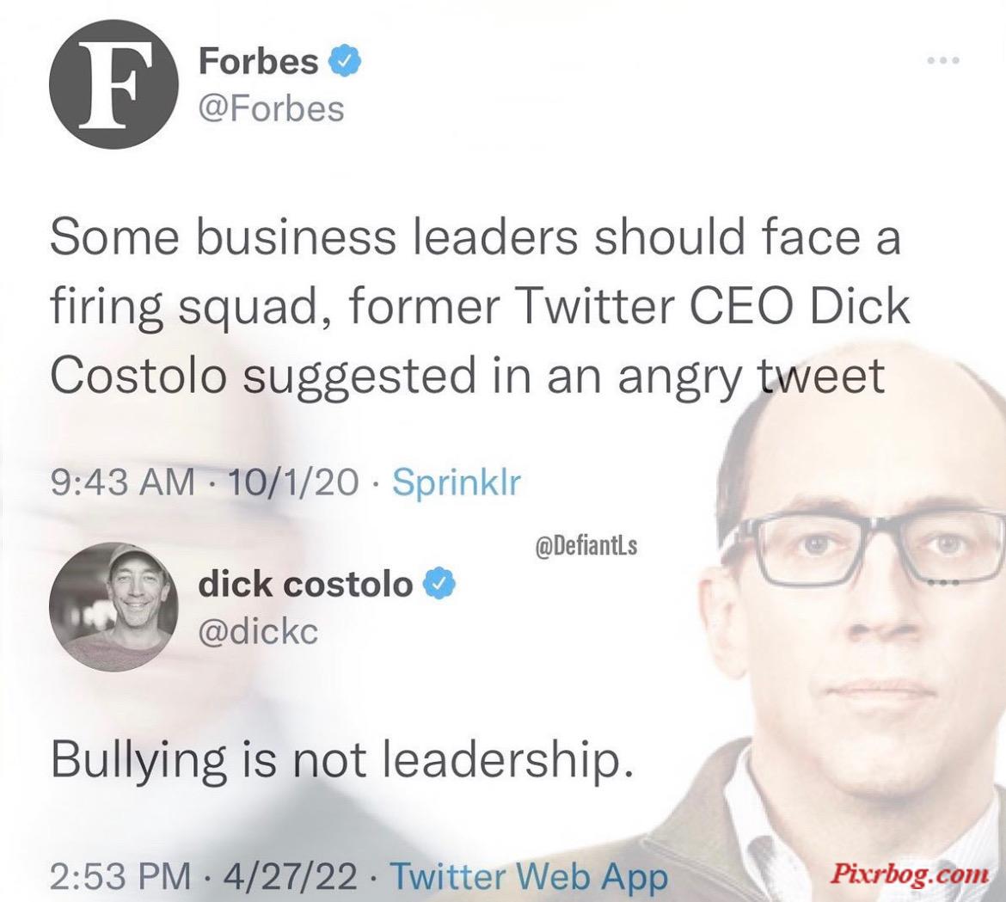Click the blue verified badge next to Forbes
Screen dimensions: 1006x902
point(345,61)
